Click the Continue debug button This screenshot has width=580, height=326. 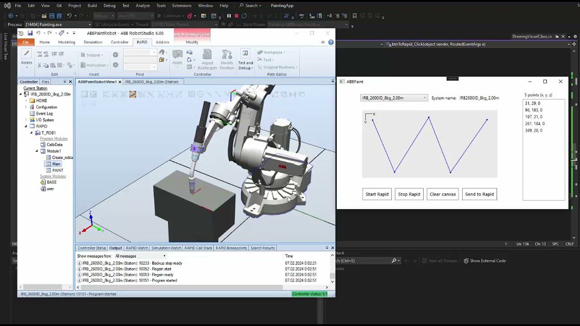point(169,16)
